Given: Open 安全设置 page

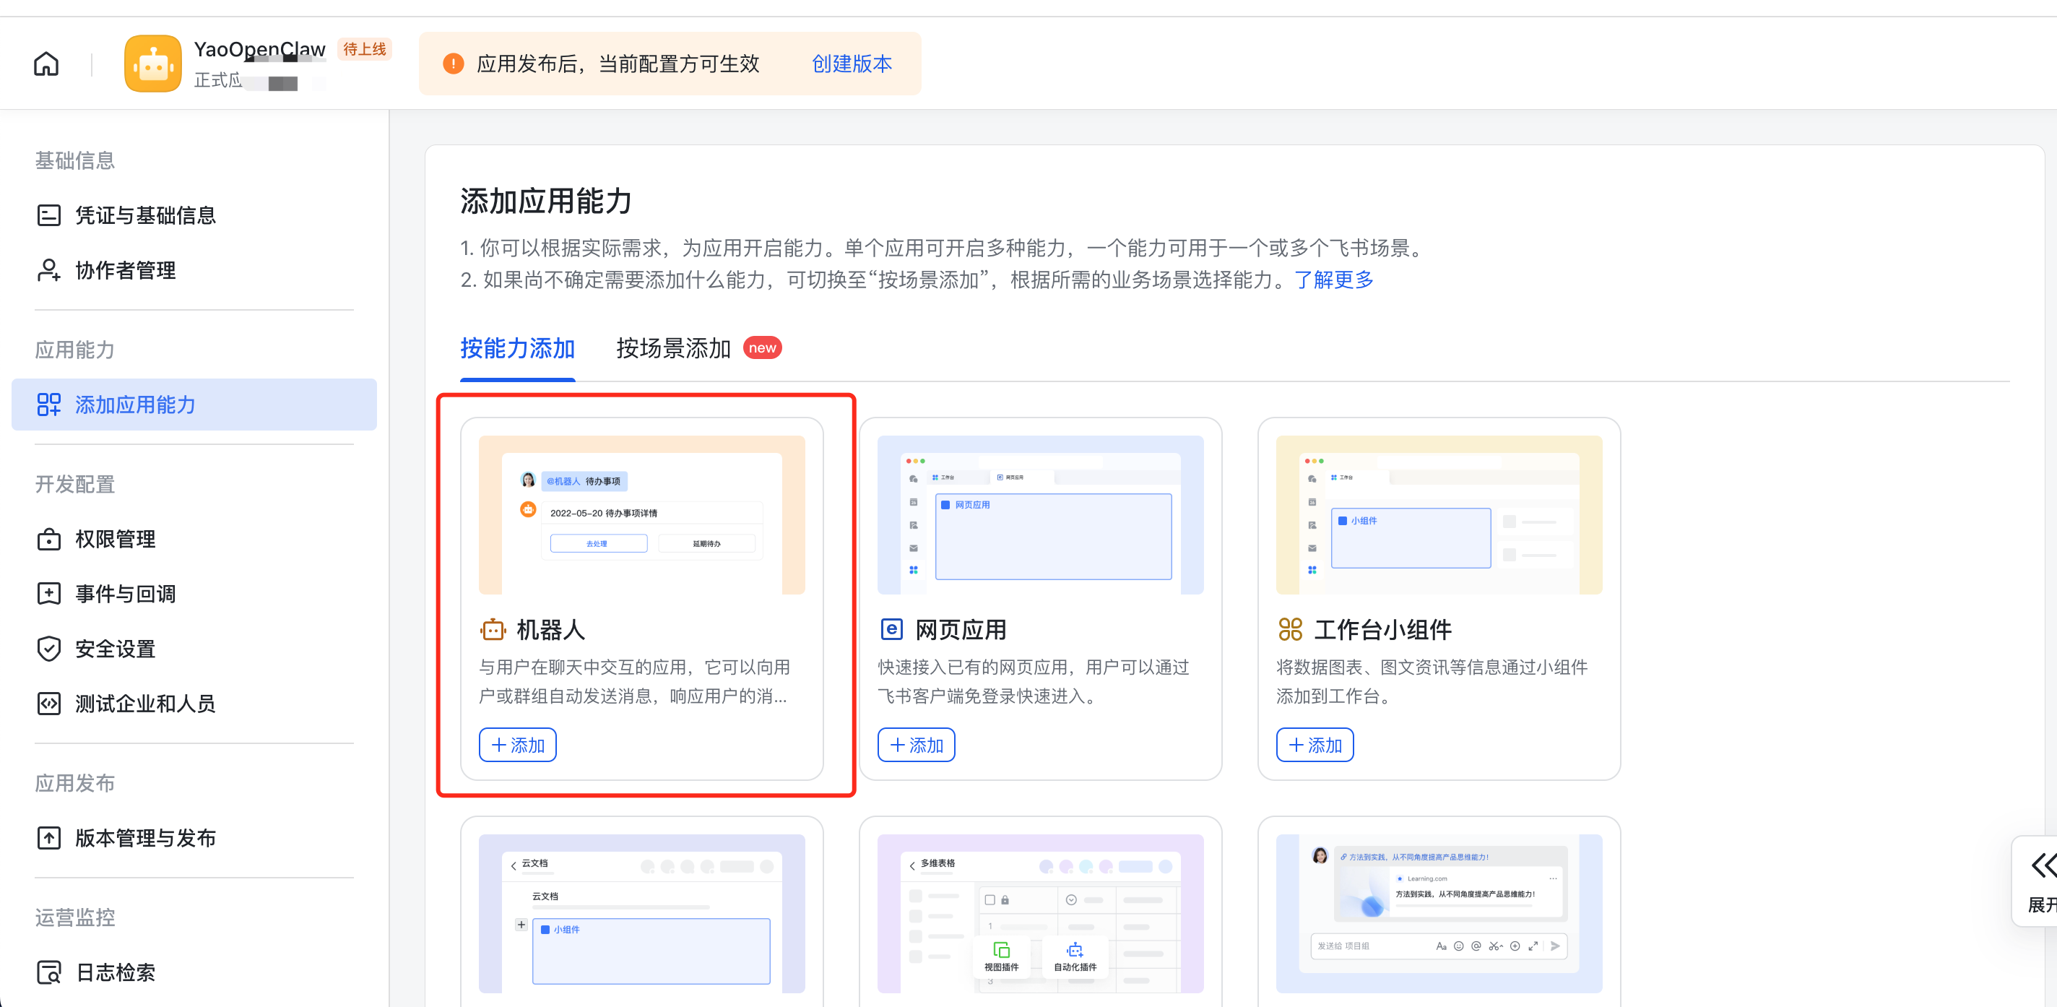Looking at the screenshot, I should point(115,649).
